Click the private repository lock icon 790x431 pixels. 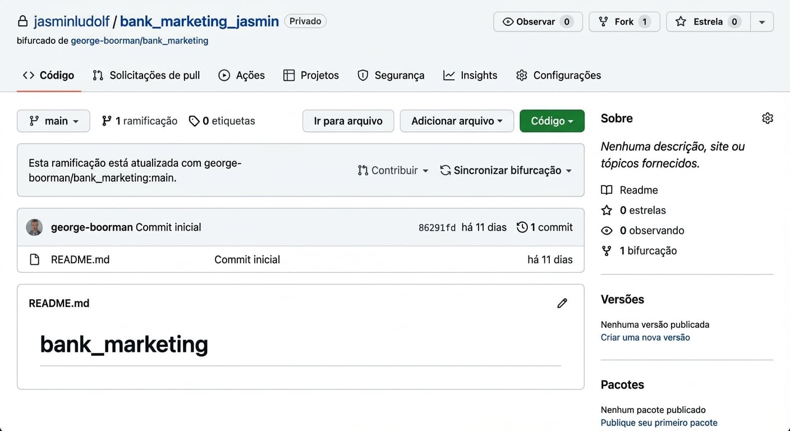tap(22, 21)
